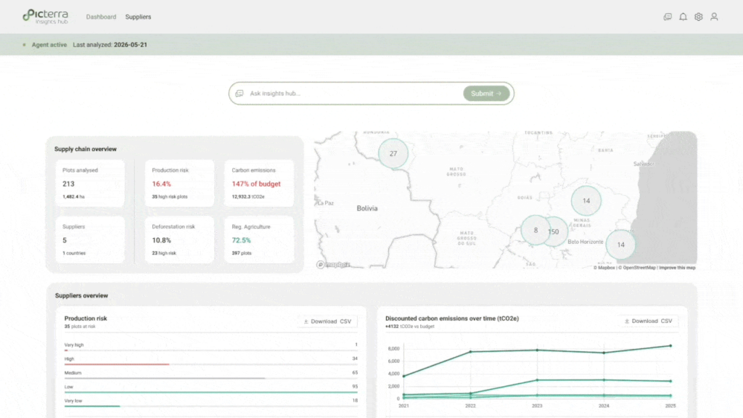The image size is (743, 418).
Task: Open the Plots analysed card
Action: click(90, 183)
